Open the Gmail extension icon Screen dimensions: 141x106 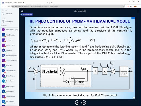tap(127, 6)
